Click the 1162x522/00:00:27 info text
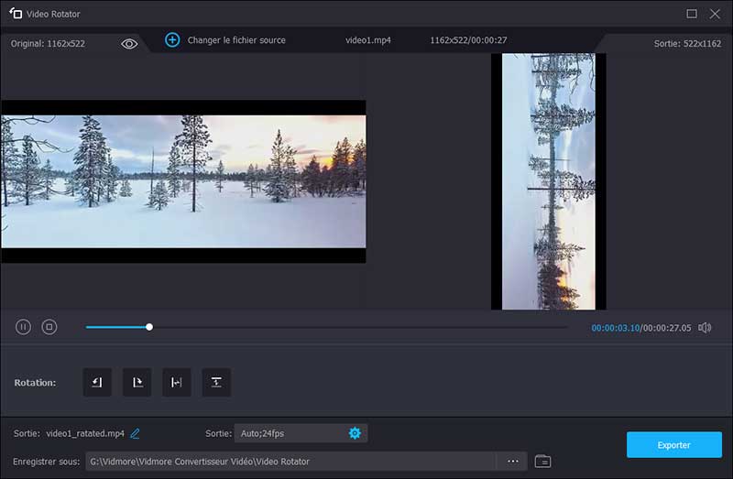Image resolution: width=733 pixels, height=479 pixels. point(468,40)
